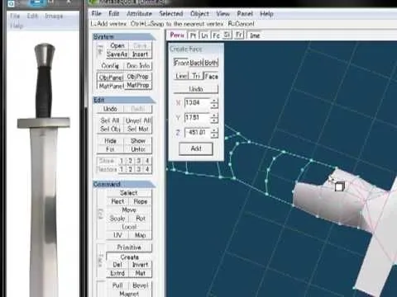Collapse the System panel header
This screenshot has height=297, width=397.
[x=124, y=36]
